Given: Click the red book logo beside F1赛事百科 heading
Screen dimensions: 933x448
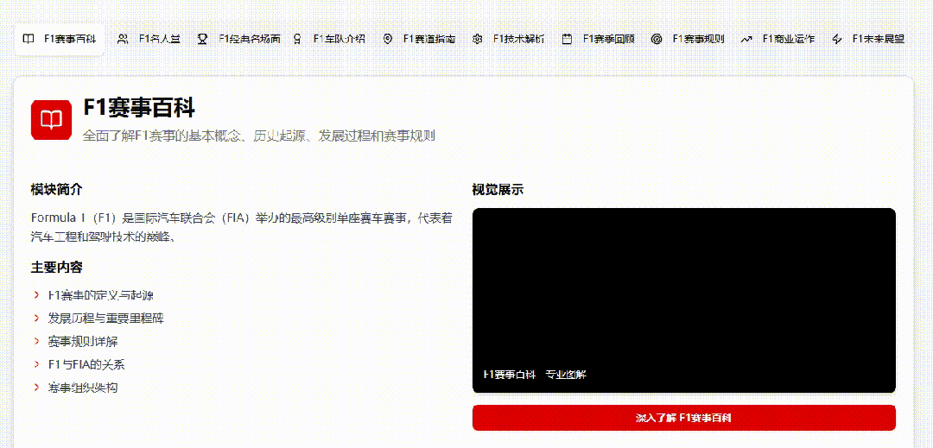Looking at the screenshot, I should tap(51, 121).
